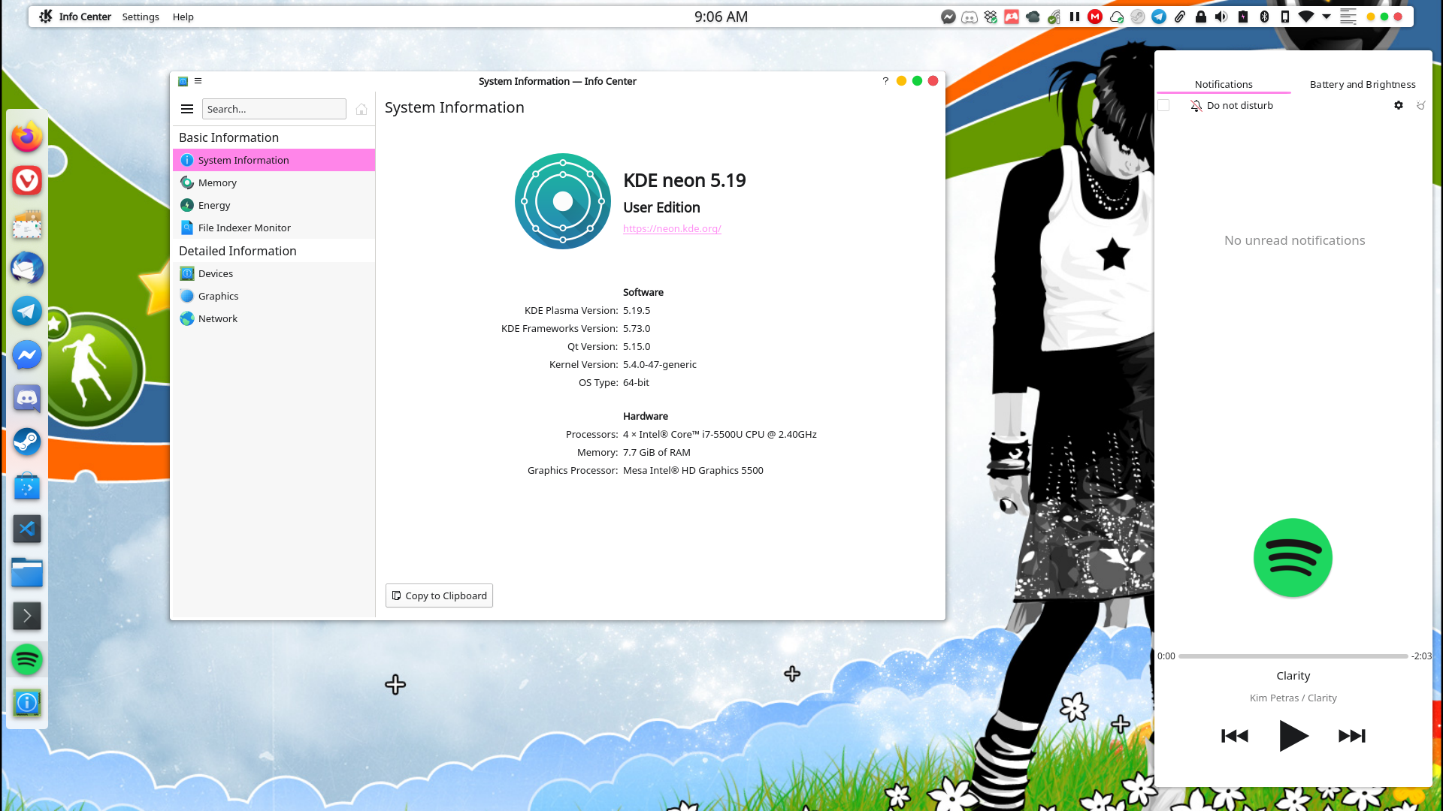Open the clipboard paperclip tray icon
Screen dimensions: 1443x811
tap(1180, 17)
